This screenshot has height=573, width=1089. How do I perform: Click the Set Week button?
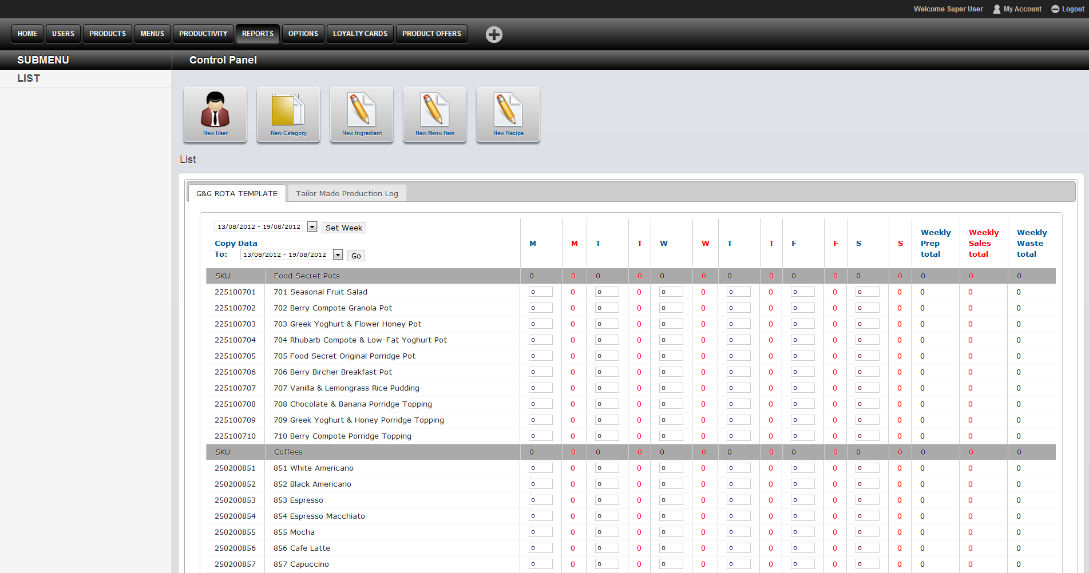tap(344, 228)
